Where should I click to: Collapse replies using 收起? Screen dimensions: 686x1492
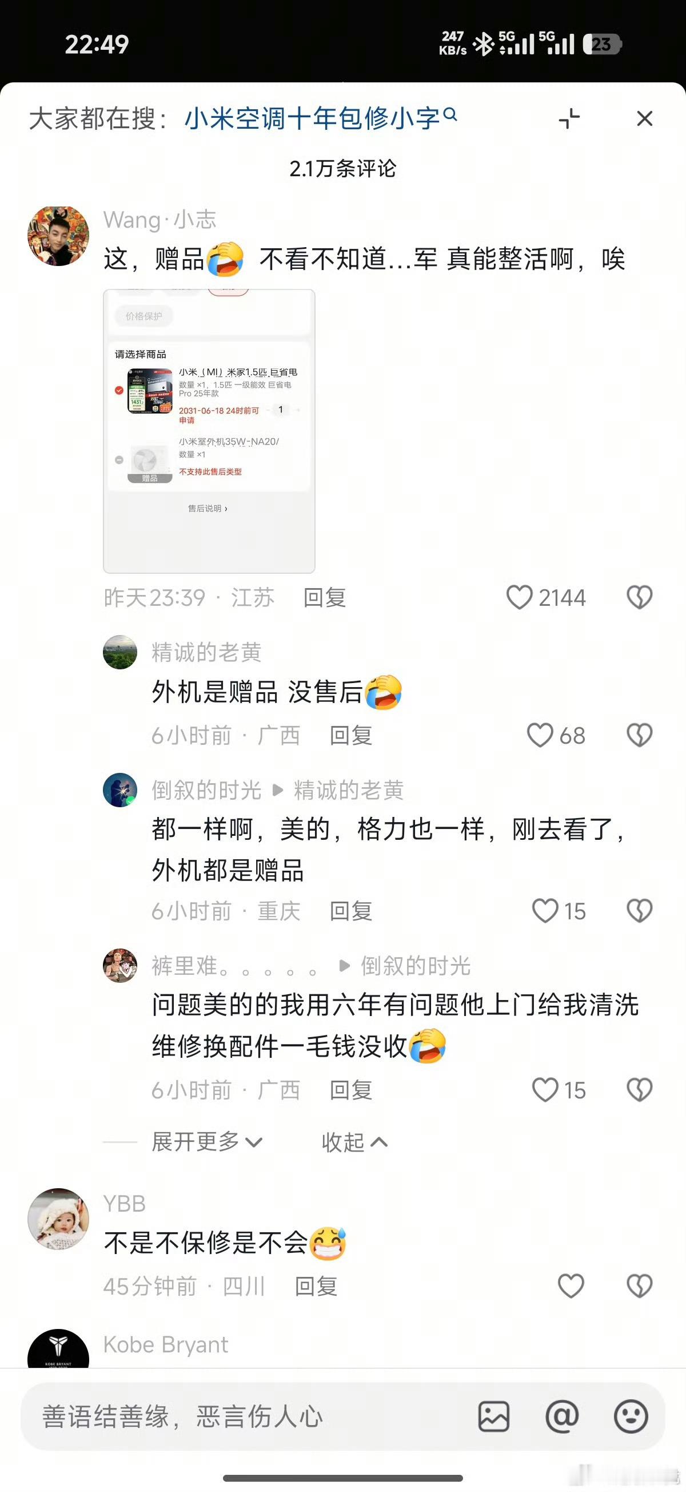point(355,1141)
